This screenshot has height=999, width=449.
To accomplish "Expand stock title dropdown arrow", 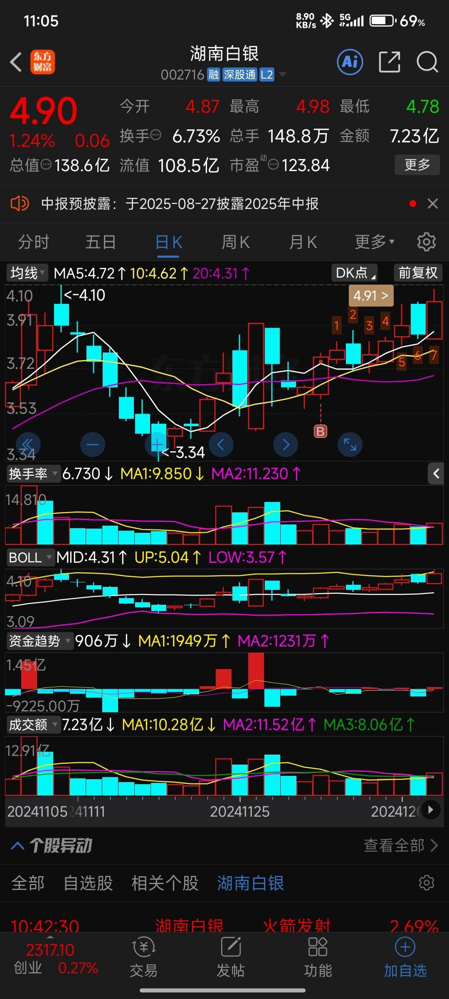I will [x=283, y=75].
